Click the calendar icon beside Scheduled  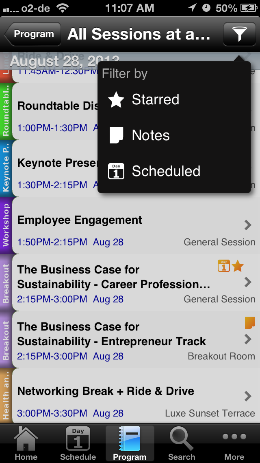click(x=116, y=171)
